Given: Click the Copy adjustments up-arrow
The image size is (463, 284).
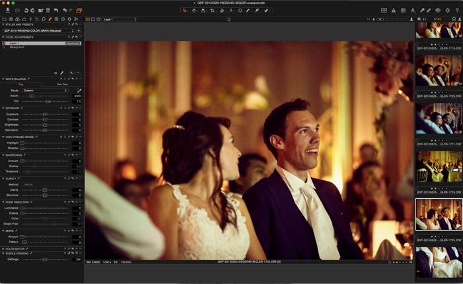Looking at the screenshot, I should 422,11.
